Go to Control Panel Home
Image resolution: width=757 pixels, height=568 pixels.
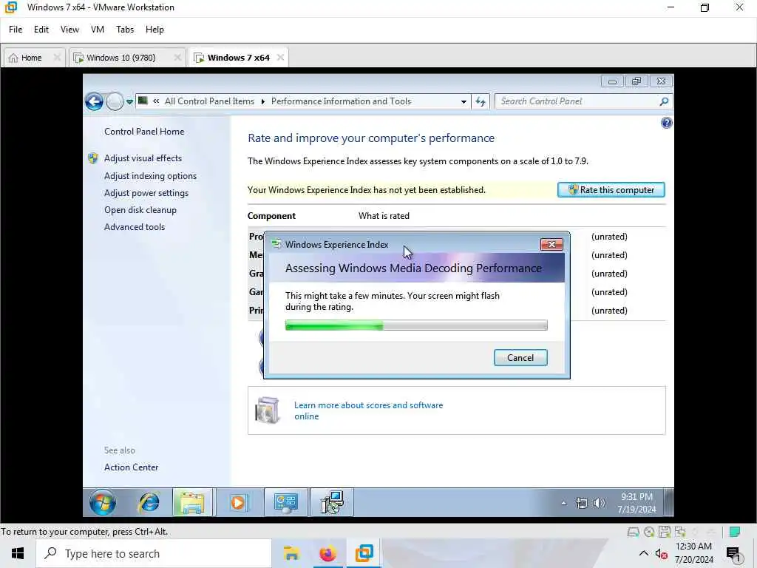coord(144,132)
